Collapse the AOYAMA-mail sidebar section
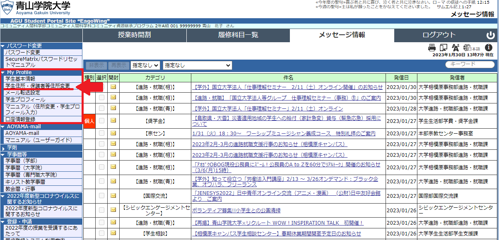The width and height of the screenshot is (499, 240). click(41, 127)
